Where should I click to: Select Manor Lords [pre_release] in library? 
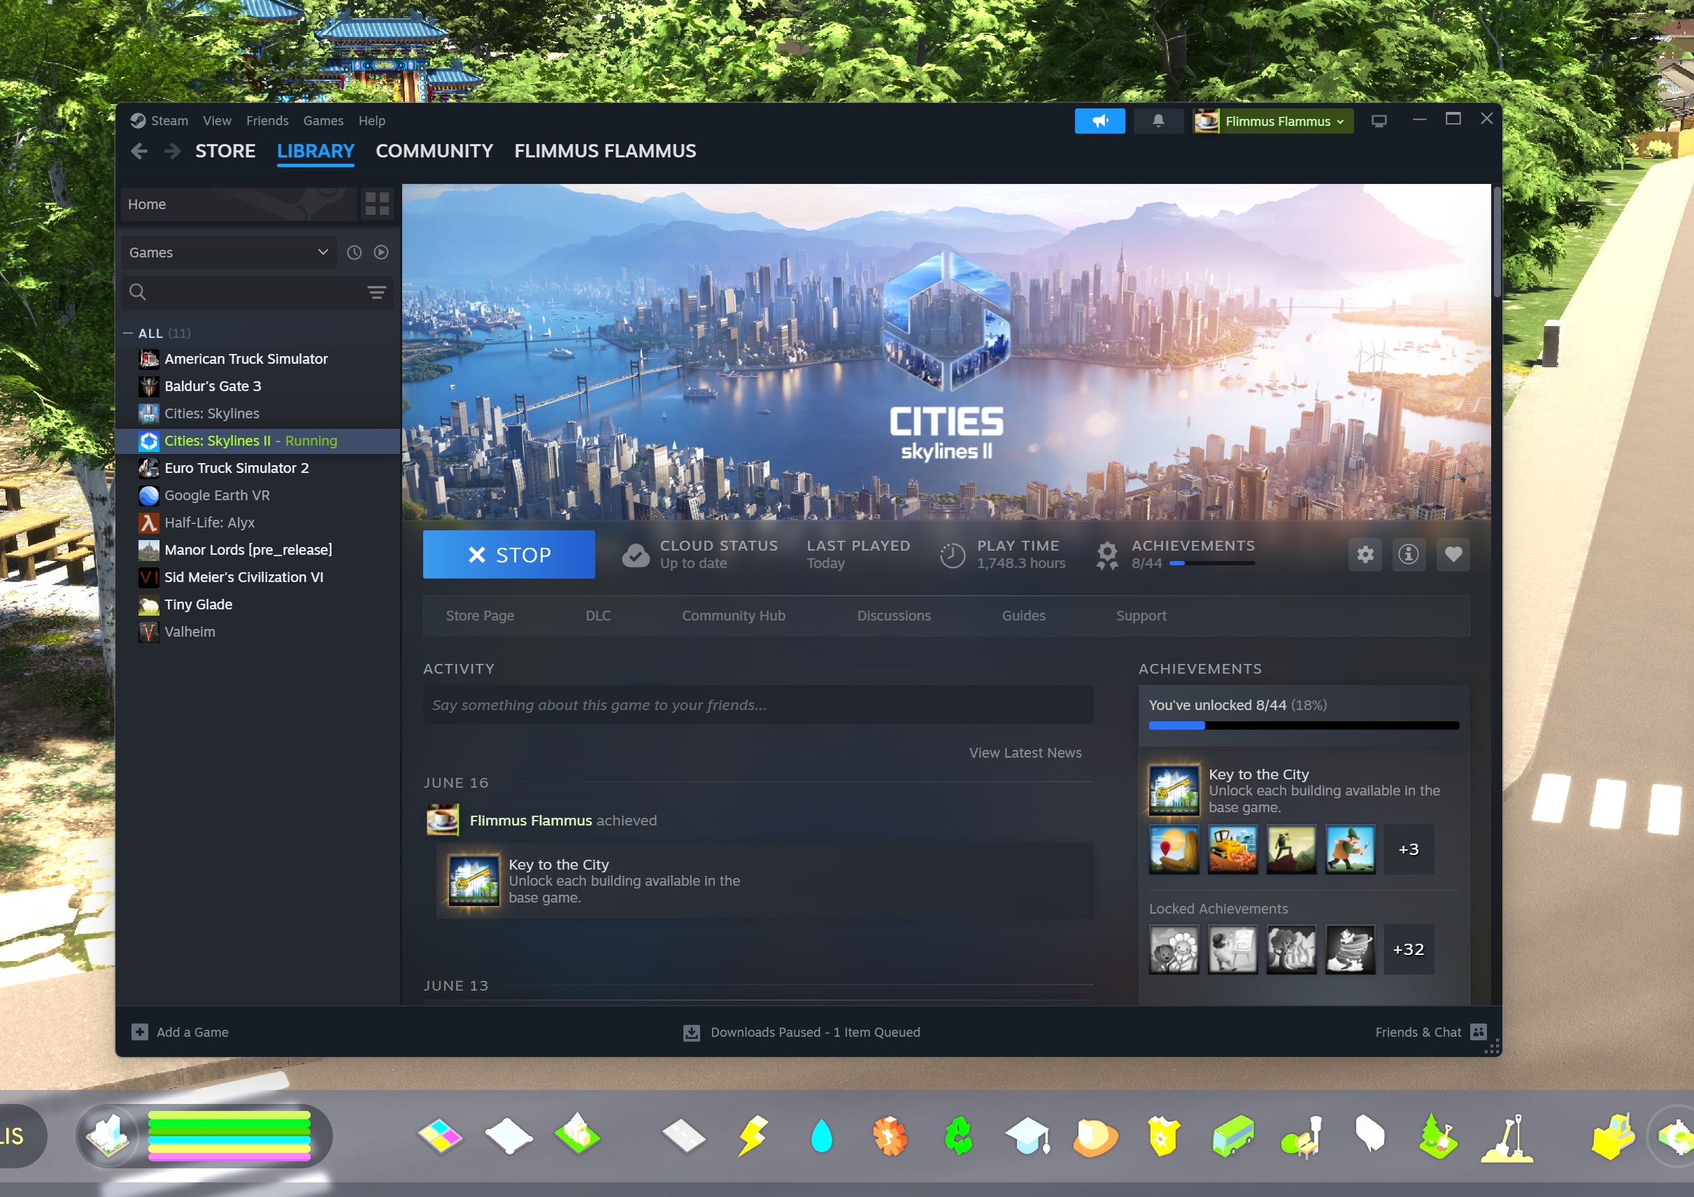258,550
